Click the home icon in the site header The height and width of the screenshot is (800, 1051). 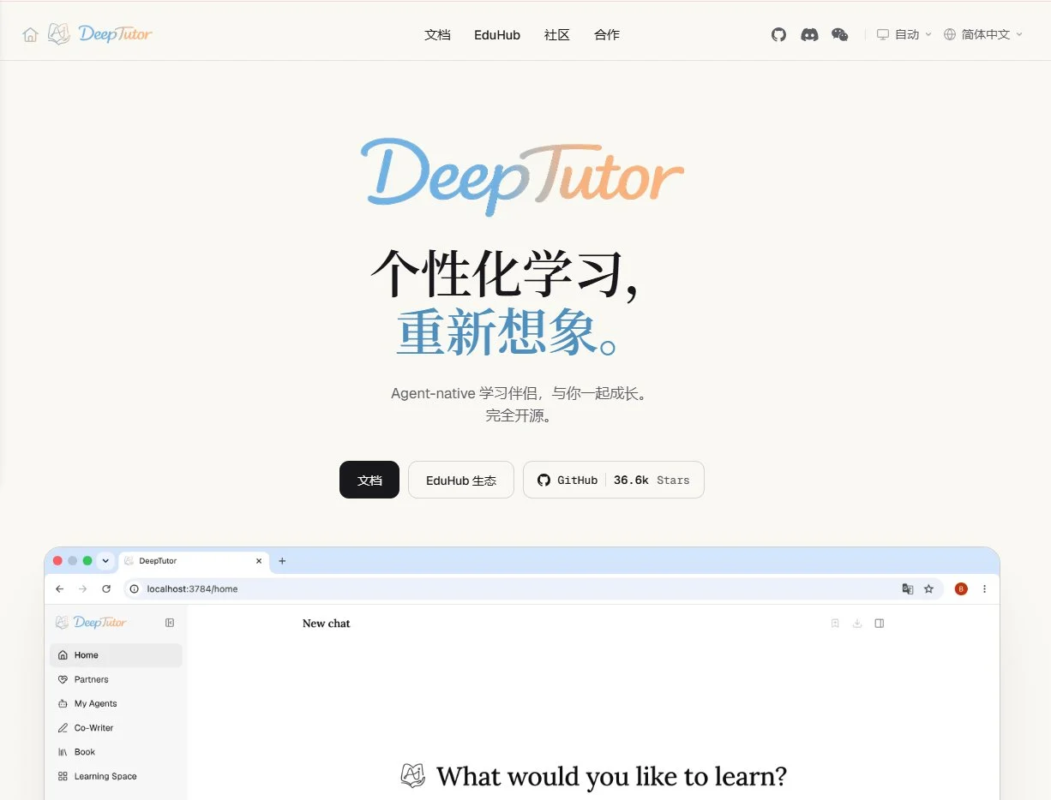pyautogui.click(x=31, y=35)
